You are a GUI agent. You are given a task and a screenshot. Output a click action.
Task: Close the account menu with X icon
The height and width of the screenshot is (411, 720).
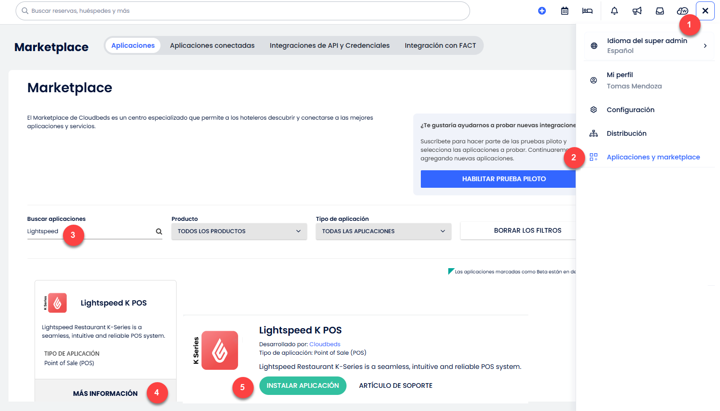(x=705, y=11)
